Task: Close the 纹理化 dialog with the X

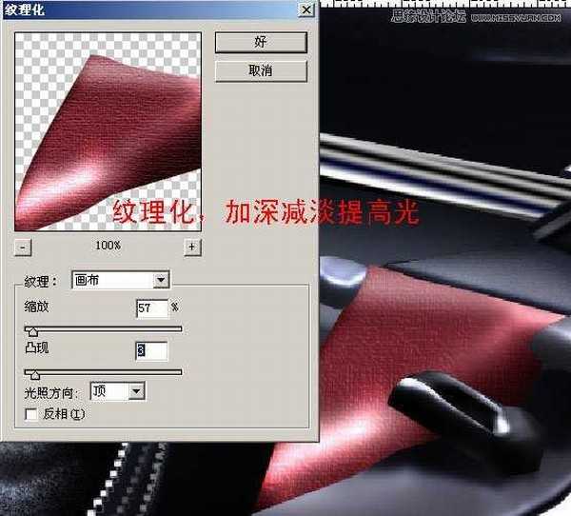Action: click(305, 9)
